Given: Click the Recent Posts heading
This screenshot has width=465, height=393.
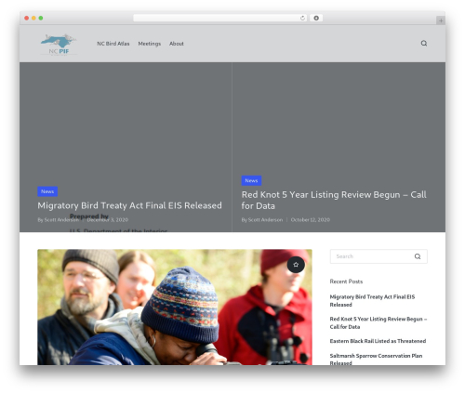Looking at the screenshot, I should pos(346,282).
